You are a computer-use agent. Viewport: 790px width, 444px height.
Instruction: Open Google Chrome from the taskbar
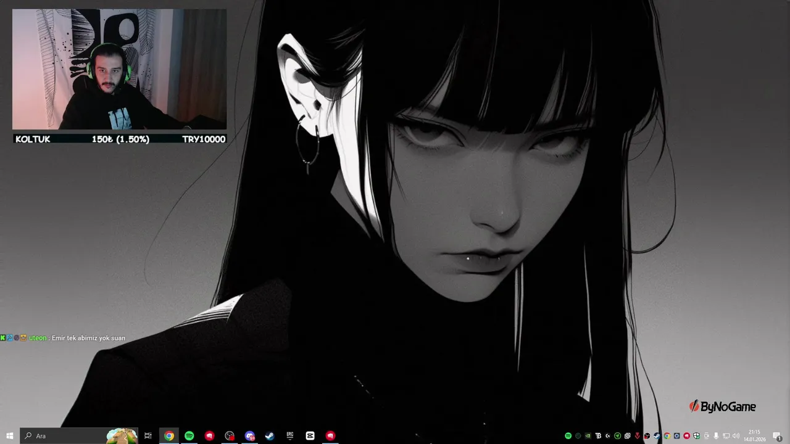[x=168, y=436]
